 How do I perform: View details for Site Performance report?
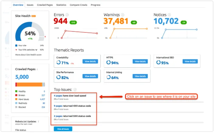pos(90,76)
